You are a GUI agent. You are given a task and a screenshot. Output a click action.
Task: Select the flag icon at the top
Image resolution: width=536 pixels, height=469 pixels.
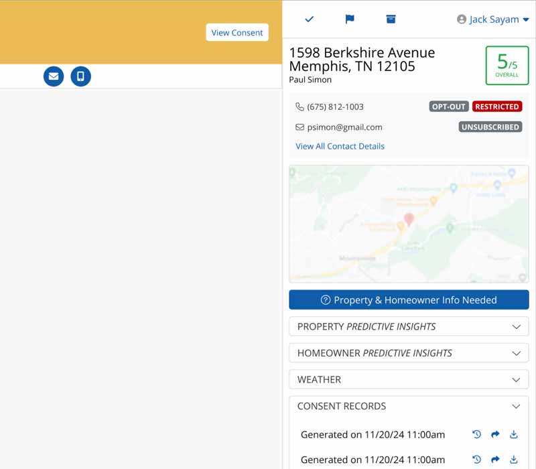pyautogui.click(x=349, y=19)
